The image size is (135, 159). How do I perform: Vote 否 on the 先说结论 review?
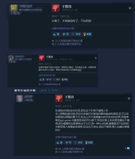[x=68, y=143]
